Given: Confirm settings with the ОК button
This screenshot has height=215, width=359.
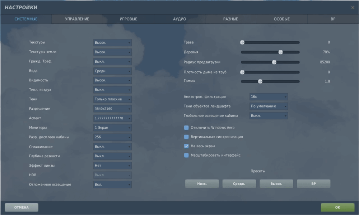Looking at the screenshot, I should pyautogui.click(x=337, y=207).
